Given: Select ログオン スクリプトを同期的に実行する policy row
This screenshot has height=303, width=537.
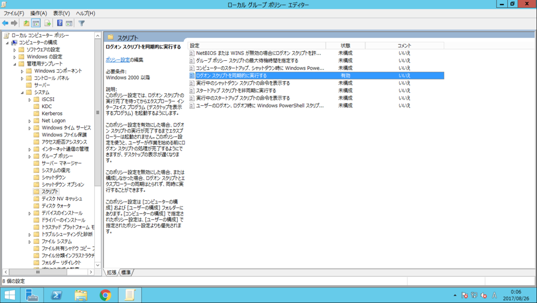Looking at the screenshot, I should click(x=316, y=75).
